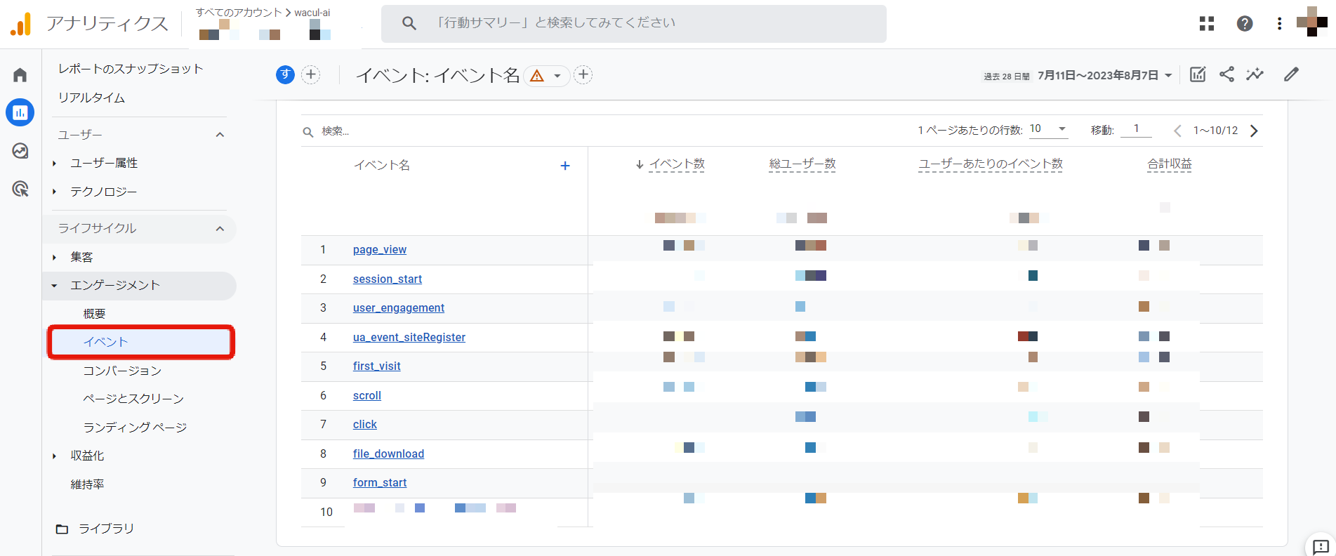The image size is (1336, 556).
Task: Expand テクノロジー in the sidebar
Action: pos(54,192)
